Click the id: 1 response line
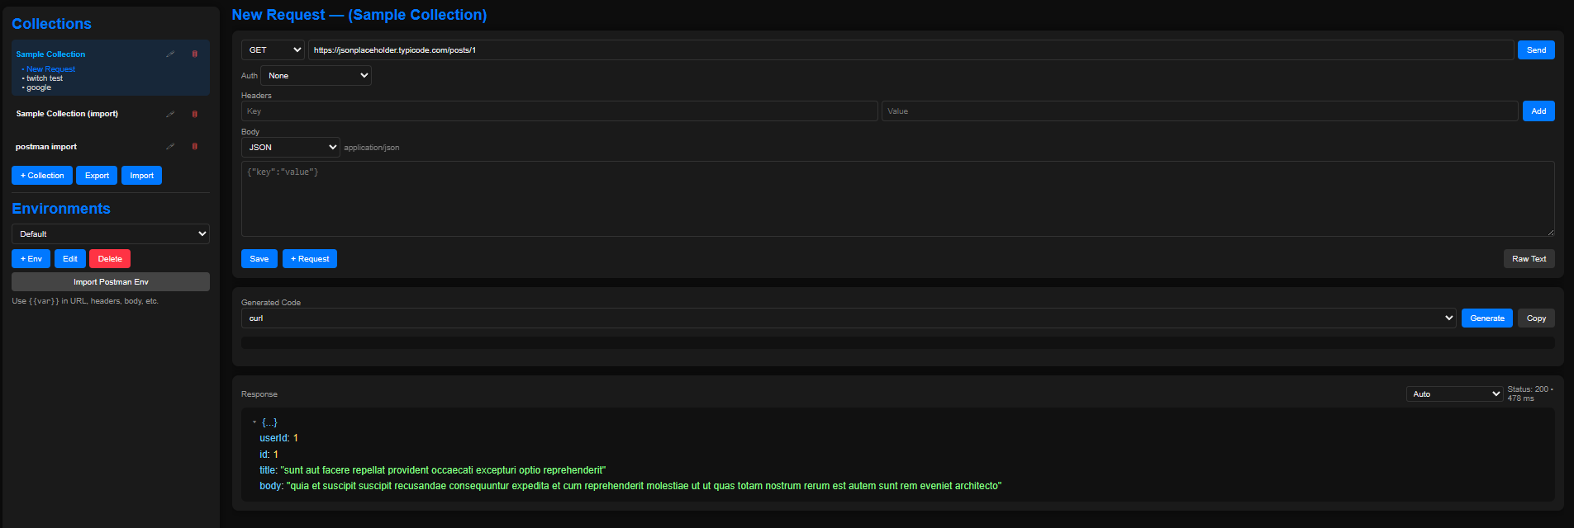Screen dimensions: 1574x528 point(269,455)
